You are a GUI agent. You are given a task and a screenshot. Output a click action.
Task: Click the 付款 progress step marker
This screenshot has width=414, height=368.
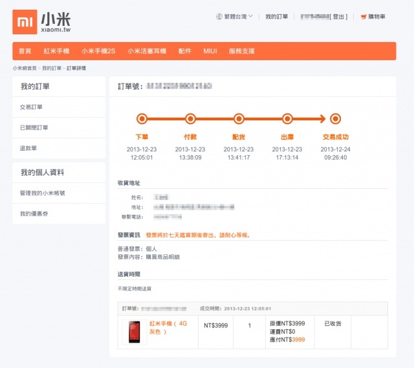click(x=190, y=118)
